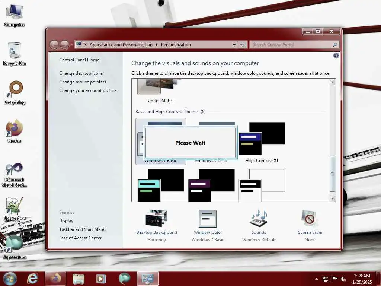The image size is (381, 286).
Task: Open Control Panel Home link
Action: pos(79,60)
